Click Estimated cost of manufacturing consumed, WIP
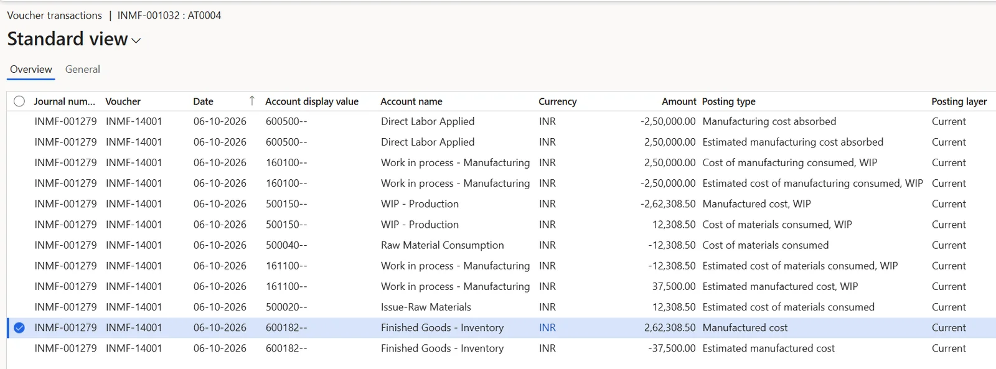This screenshot has width=996, height=369. [x=813, y=184]
